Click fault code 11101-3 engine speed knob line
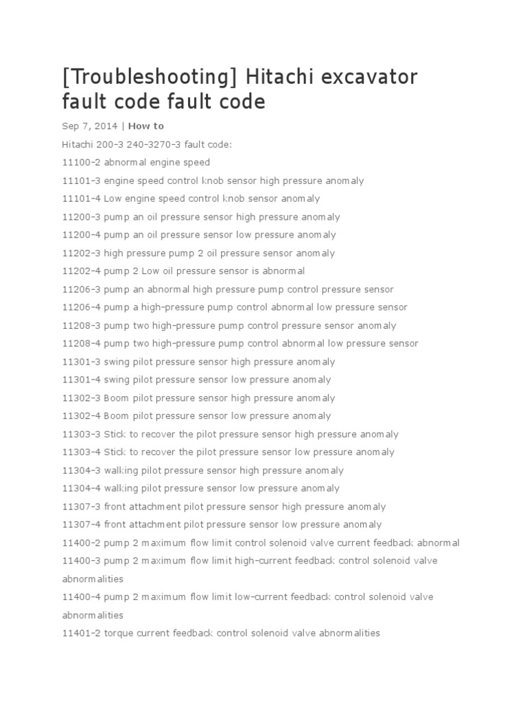The width and height of the screenshot is (527, 703). tap(213, 181)
